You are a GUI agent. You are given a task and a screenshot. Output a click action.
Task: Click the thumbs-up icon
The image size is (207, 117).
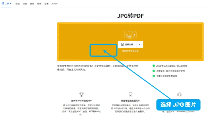coord(179,94)
